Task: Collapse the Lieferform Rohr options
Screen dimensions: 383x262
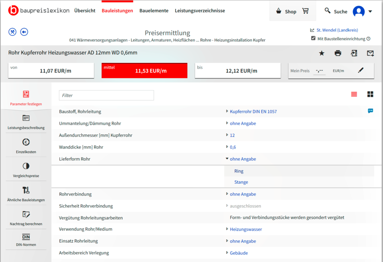Action: [243, 159]
